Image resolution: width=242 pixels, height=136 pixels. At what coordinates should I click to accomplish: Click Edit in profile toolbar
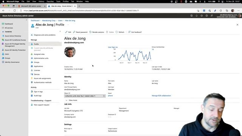[68, 32]
